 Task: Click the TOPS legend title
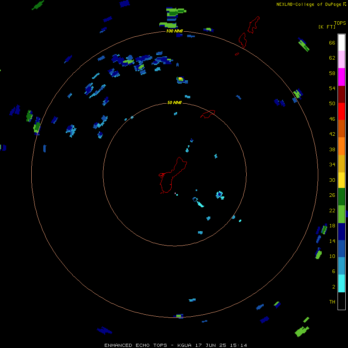340,23
